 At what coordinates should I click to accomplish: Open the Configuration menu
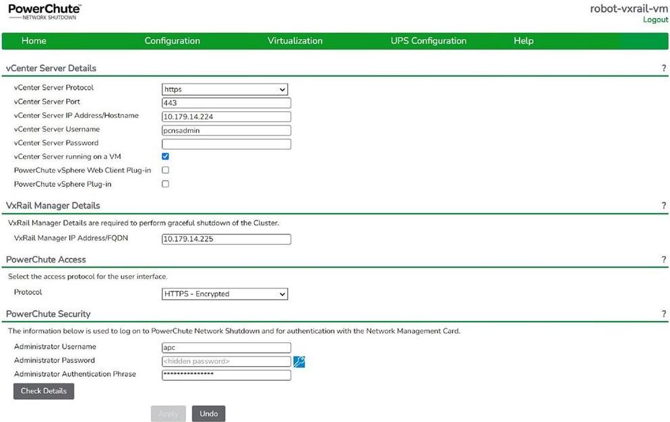coord(172,41)
